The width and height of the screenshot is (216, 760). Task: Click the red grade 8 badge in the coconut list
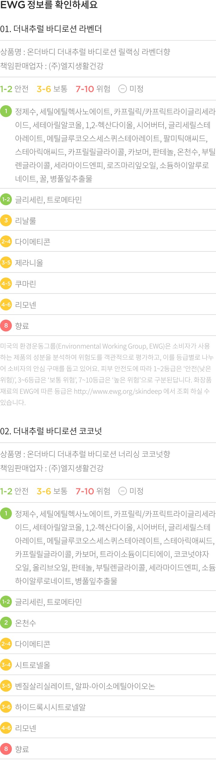pos(6,749)
